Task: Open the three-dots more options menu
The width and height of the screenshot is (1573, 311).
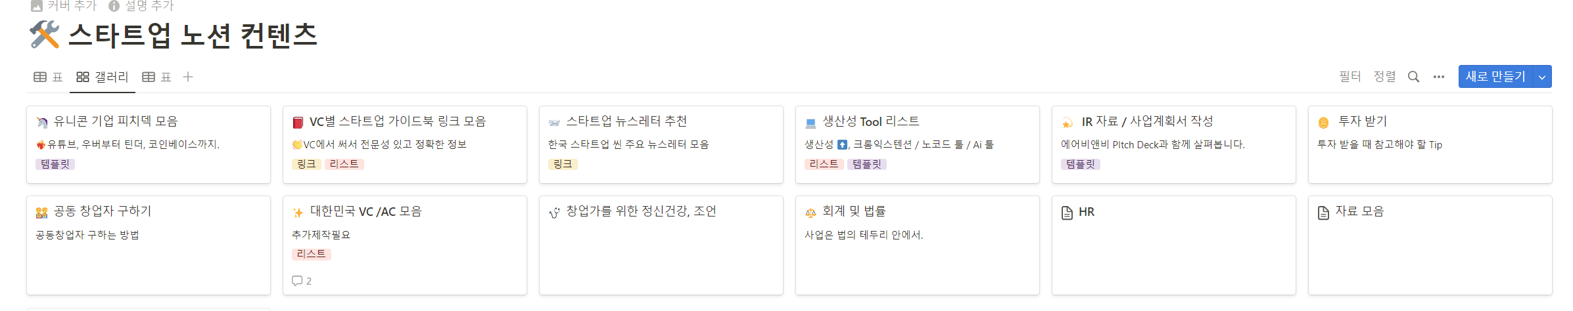Action: tap(1439, 77)
